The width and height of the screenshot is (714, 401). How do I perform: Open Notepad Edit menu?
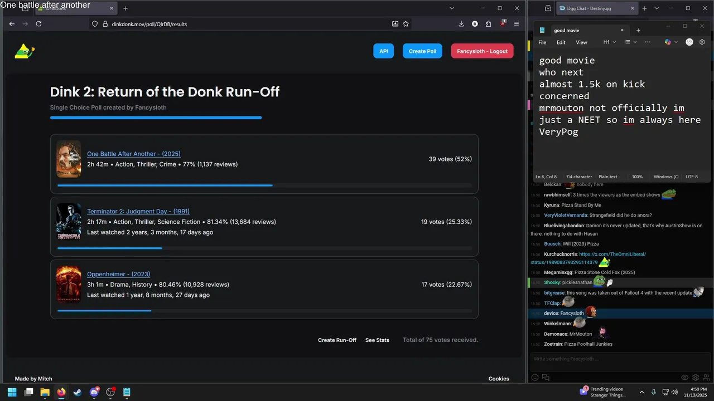(x=561, y=42)
